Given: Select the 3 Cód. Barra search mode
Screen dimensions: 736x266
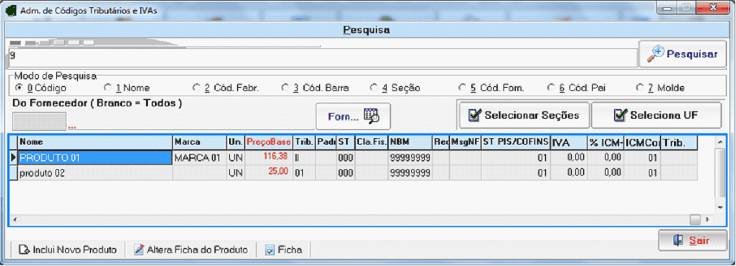Looking at the screenshot, I should pos(286,88).
